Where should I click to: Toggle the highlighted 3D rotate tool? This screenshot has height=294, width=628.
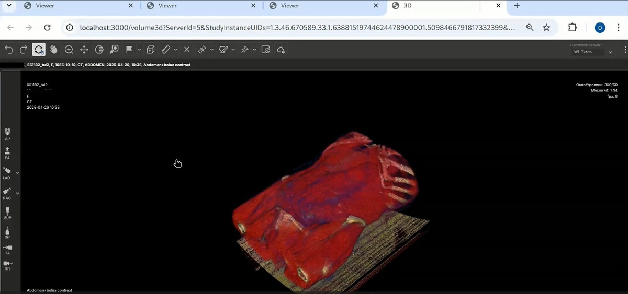tap(38, 50)
